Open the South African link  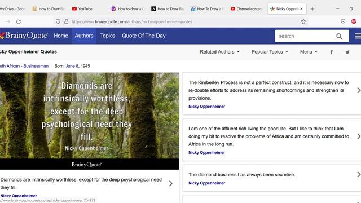click(x=10, y=66)
